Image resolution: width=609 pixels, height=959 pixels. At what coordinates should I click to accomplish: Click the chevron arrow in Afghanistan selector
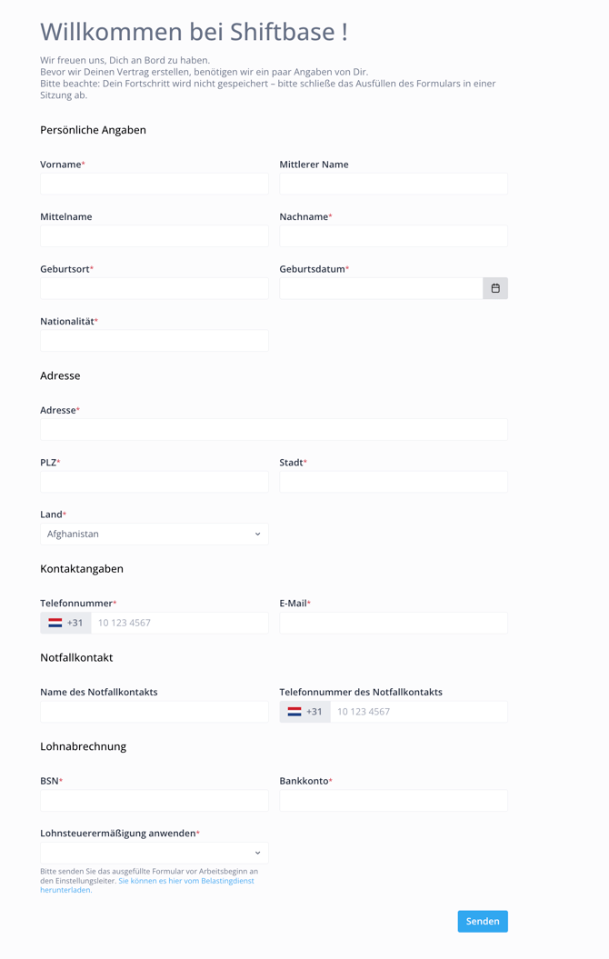point(257,534)
